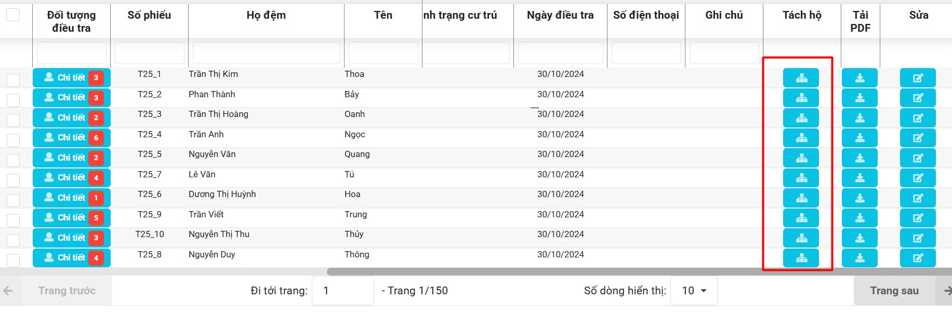Sort by the Số phiếu column header
The width and height of the screenshot is (952, 312).
(149, 15)
